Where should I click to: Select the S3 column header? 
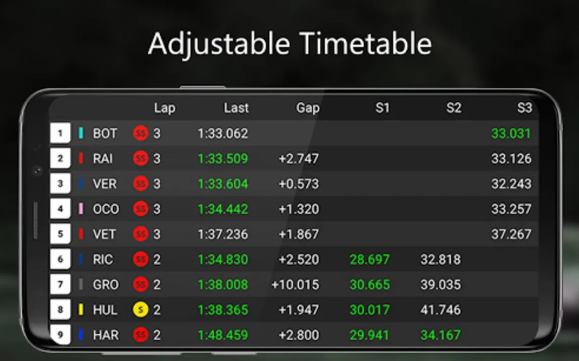524,108
